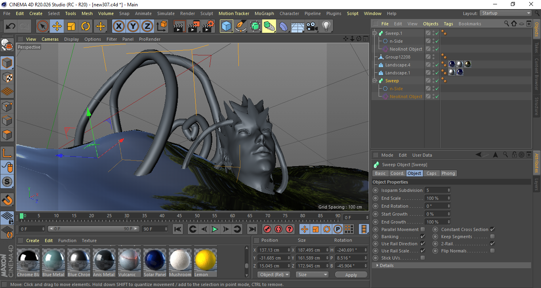Open the Size mode dropdown
The height and width of the screenshot is (288, 541).
tap(313, 275)
